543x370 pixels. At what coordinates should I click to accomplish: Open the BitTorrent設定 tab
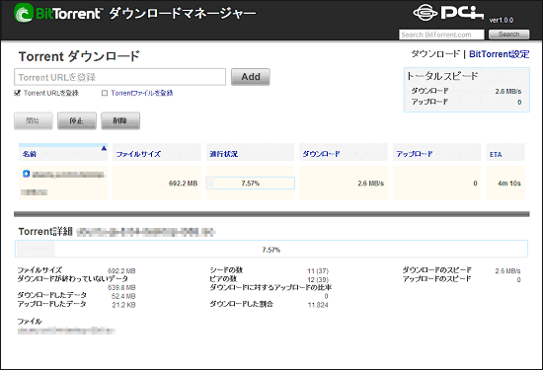coord(499,54)
